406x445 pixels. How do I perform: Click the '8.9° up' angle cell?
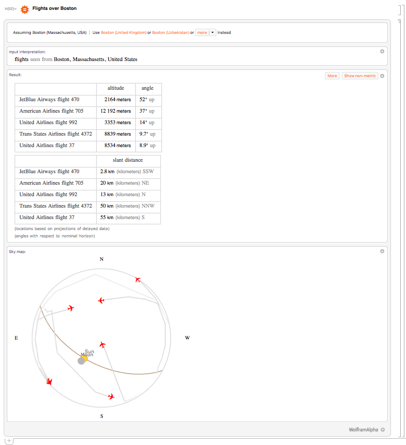point(147,146)
